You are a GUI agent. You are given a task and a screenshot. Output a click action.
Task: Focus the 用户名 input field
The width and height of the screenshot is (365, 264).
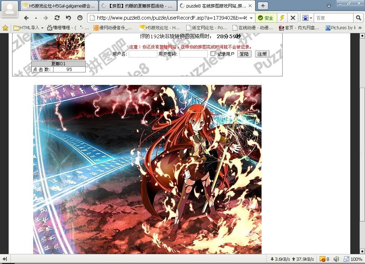click(143, 54)
